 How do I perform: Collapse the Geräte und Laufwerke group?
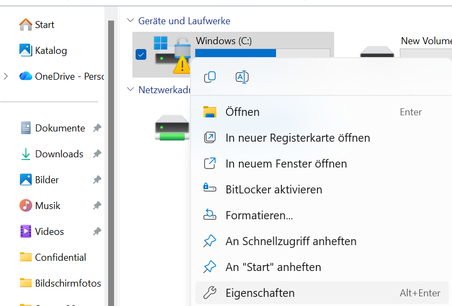tap(130, 21)
